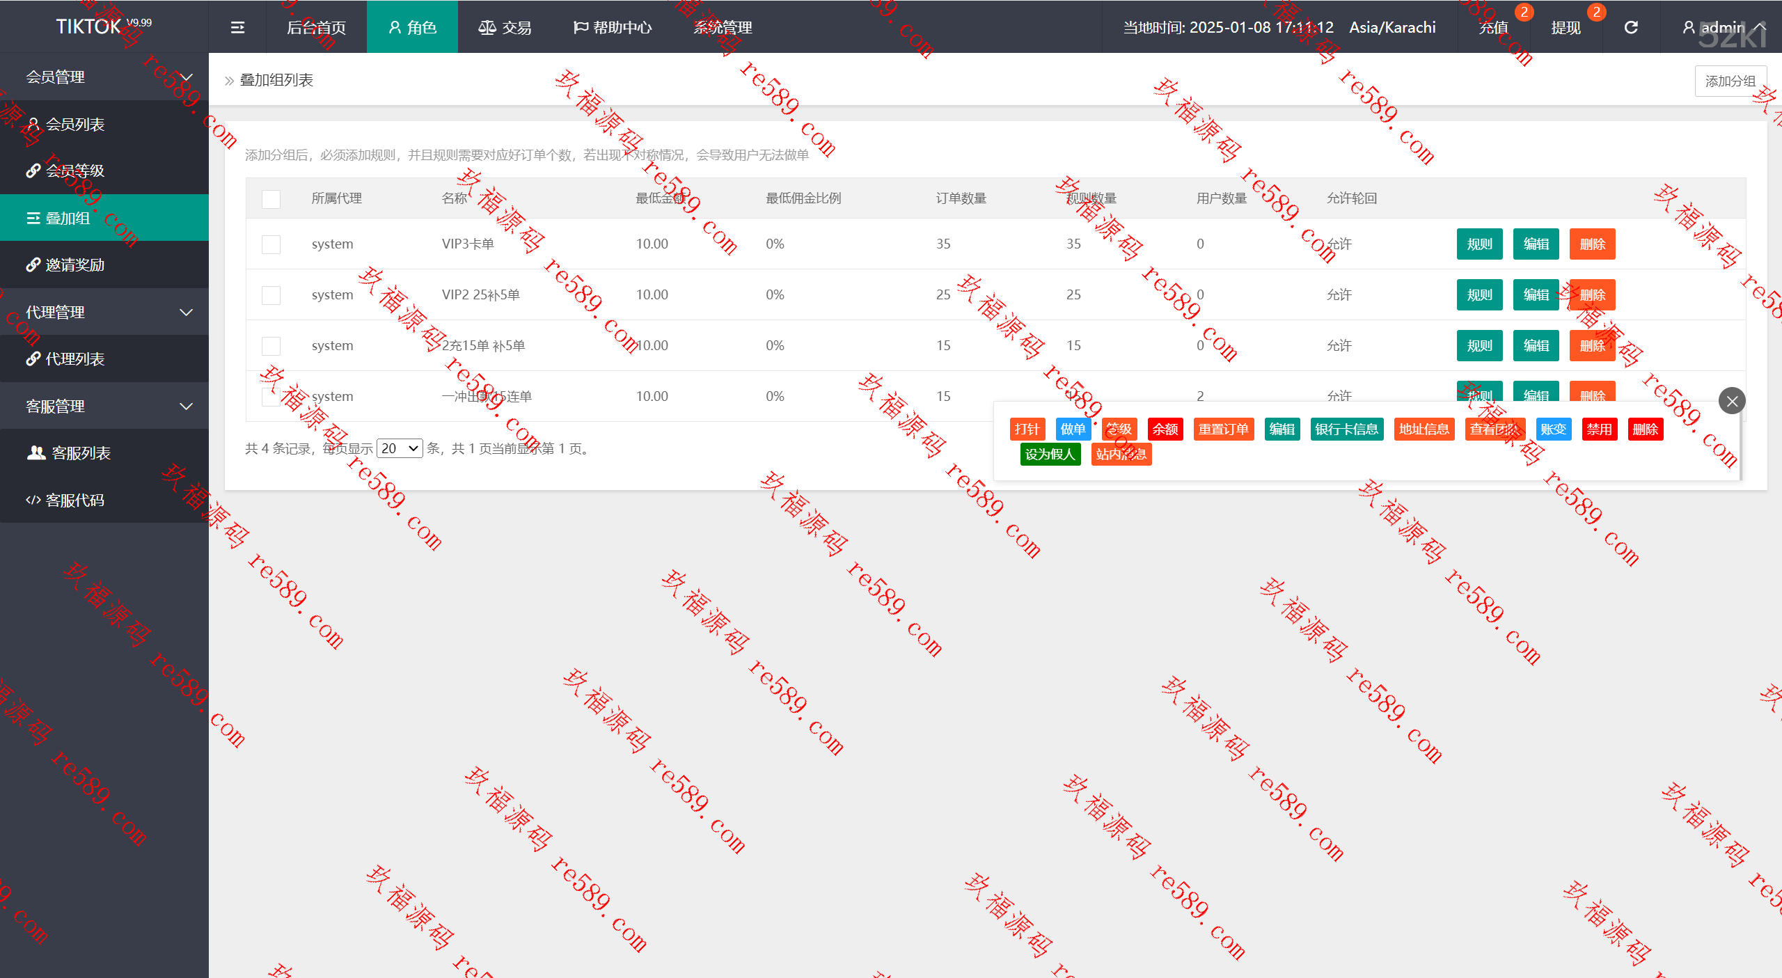Click the green 设为假人 tag button

tap(1050, 455)
